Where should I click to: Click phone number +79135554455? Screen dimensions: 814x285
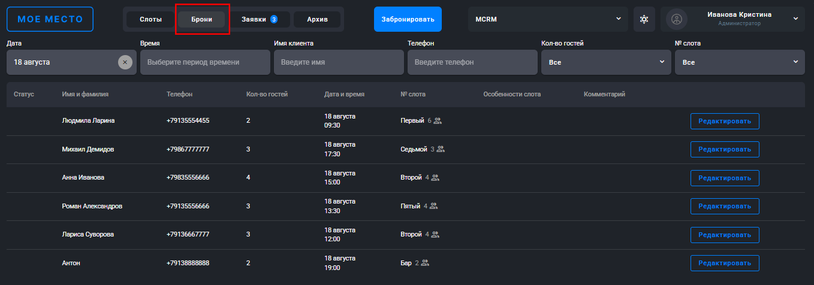pyautogui.click(x=188, y=120)
